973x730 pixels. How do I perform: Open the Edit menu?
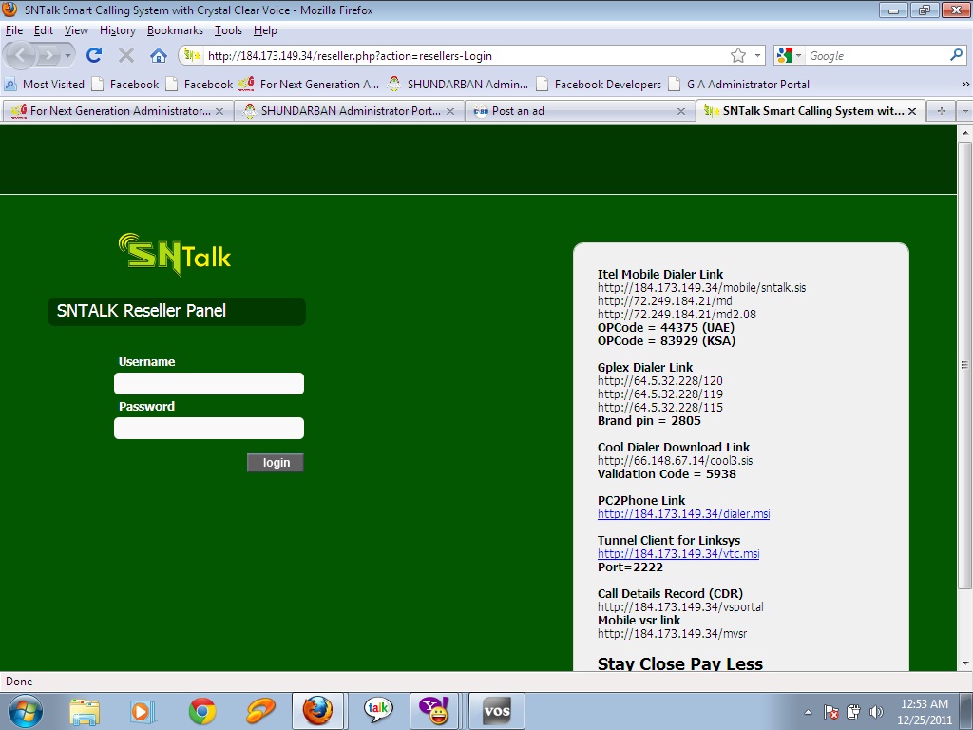(44, 30)
